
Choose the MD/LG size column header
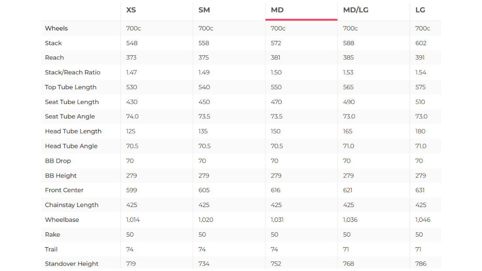(356, 10)
